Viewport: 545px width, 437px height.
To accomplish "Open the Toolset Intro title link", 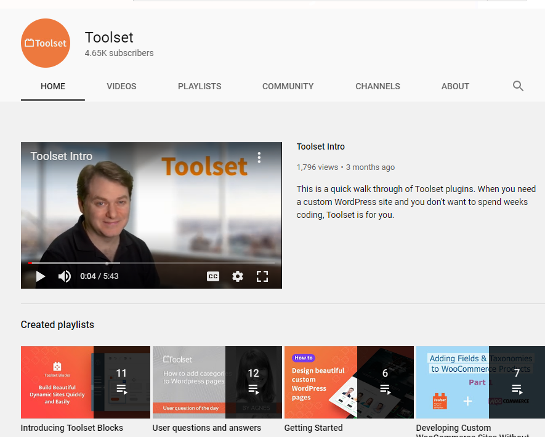I will pyautogui.click(x=320, y=146).
